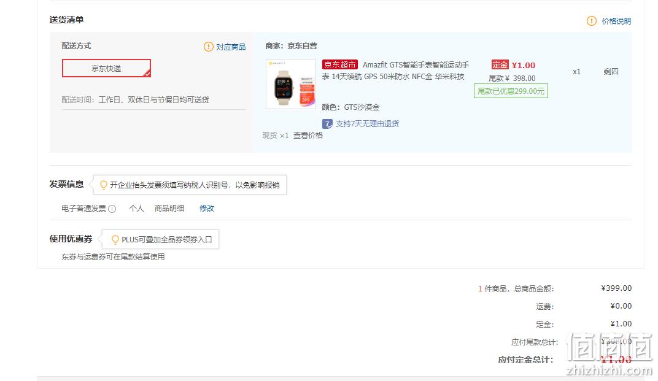
Task: Open the Amazfit GTS智能手表 product title
Action: pyautogui.click(x=395, y=71)
